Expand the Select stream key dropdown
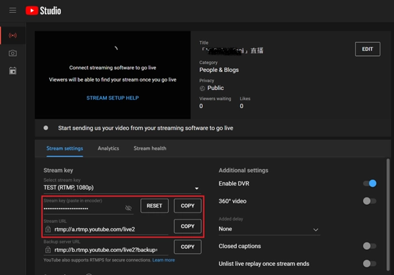The height and width of the screenshot is (275, 394). point(122,188)
